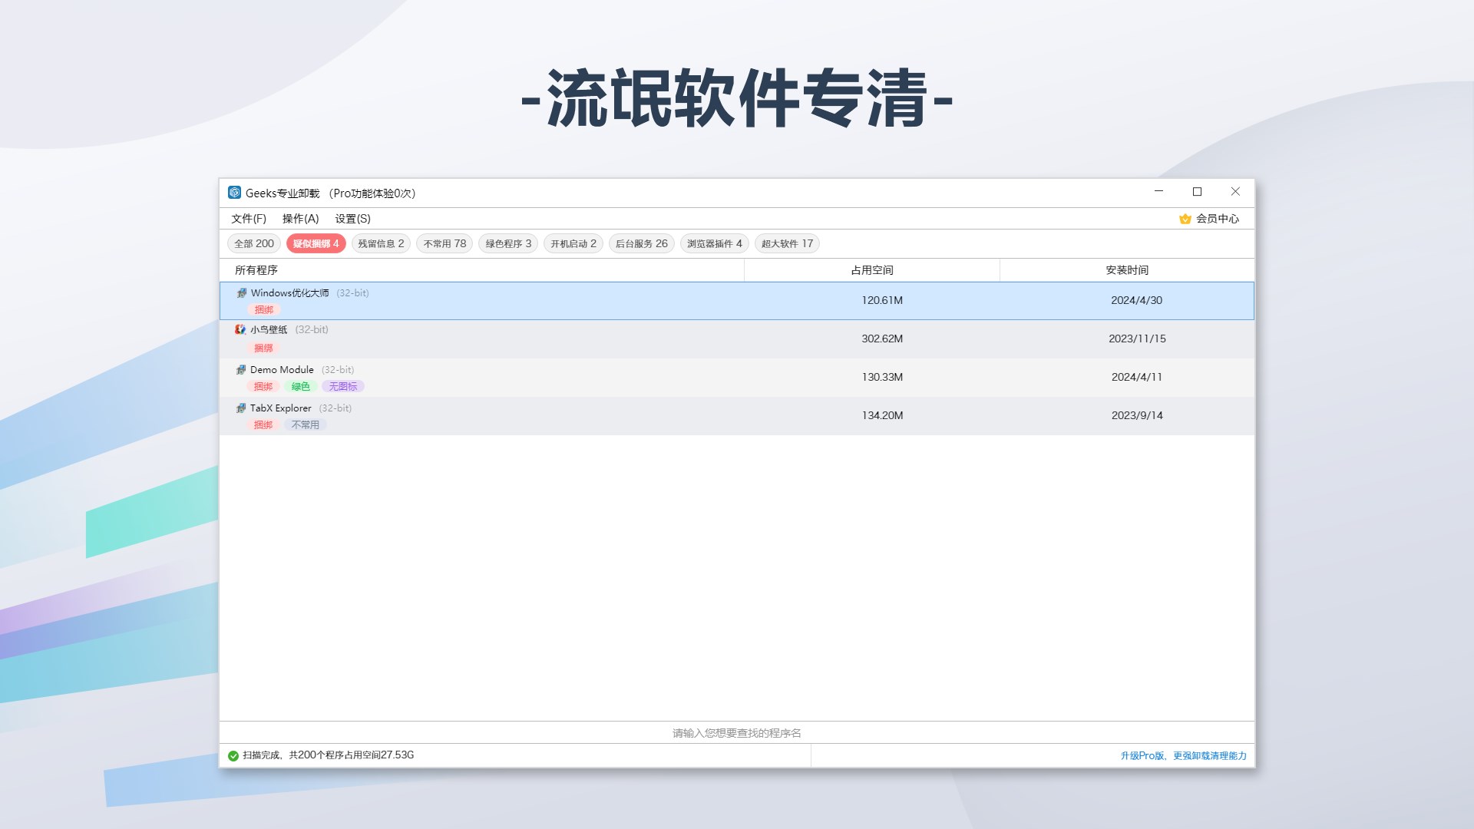Screen dimensions: 1474x829
Task: Expand the 后台服务 26 category
Action: pos(641,243)
